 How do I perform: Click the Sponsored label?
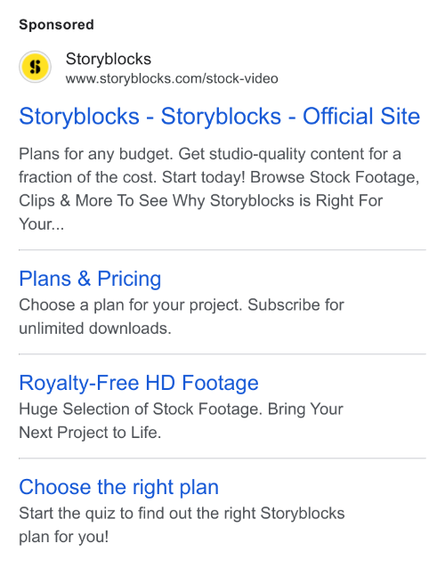57,25
